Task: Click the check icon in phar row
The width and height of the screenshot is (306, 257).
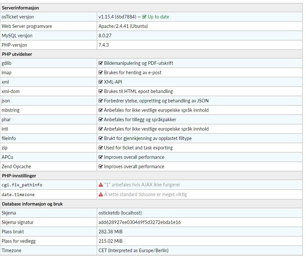Action: 100,120
